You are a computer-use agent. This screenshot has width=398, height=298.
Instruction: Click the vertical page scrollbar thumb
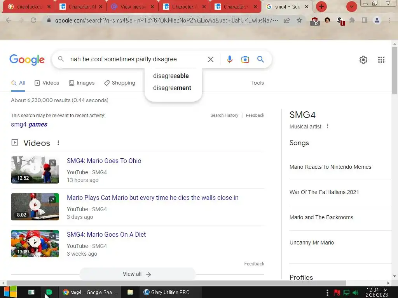(395, 70)
